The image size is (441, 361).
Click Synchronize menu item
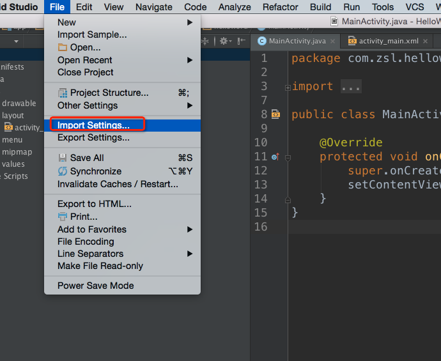122,171
